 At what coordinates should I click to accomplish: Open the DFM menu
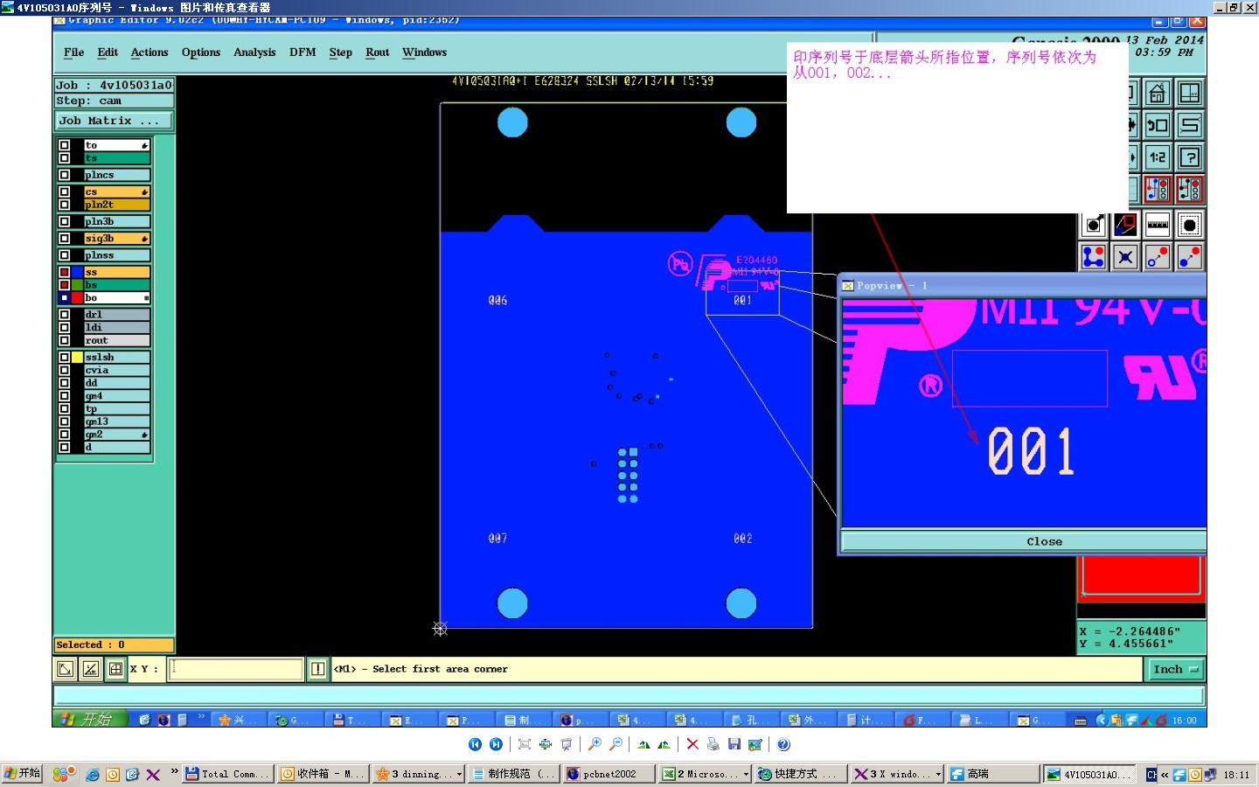tap(303, 52)
